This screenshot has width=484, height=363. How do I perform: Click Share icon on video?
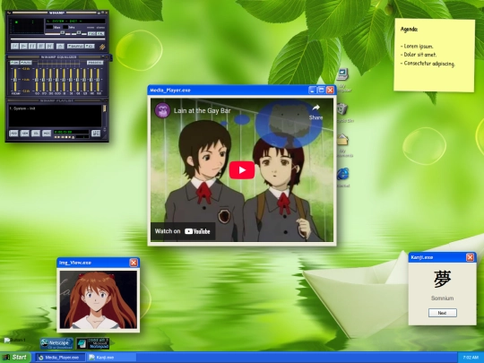315,112
